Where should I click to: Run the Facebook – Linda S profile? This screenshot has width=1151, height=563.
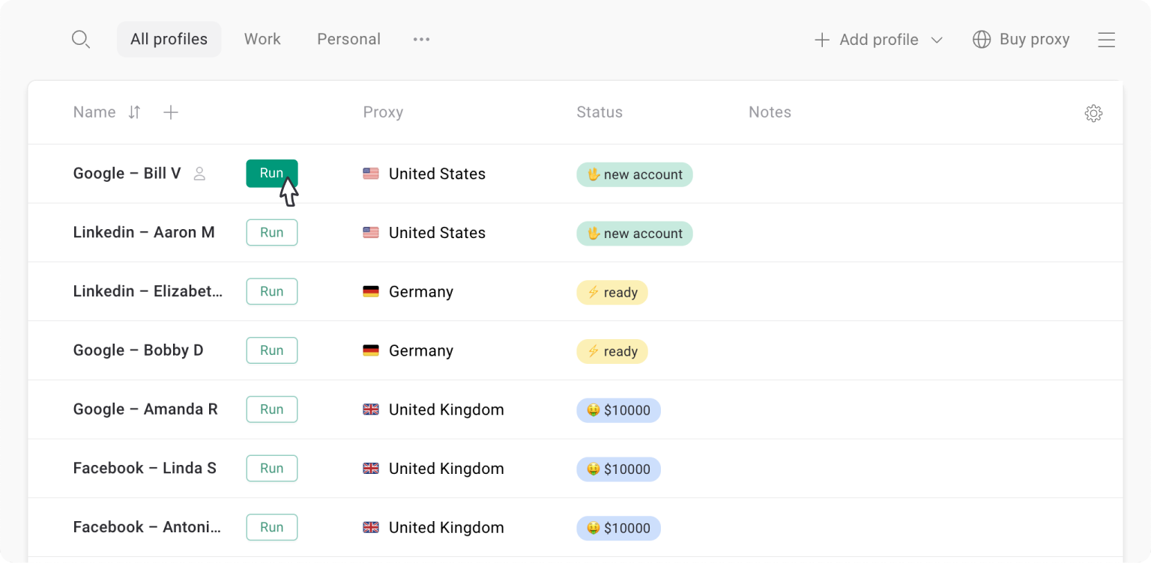(x=272, y=469)
